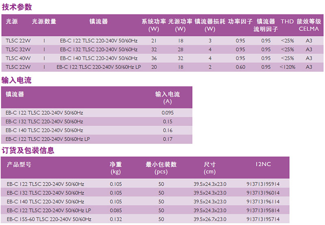Click the 技术参数 section heading
Image resolution: width=325 pixels, height=225 pixels.
click(x=17, y=7)
